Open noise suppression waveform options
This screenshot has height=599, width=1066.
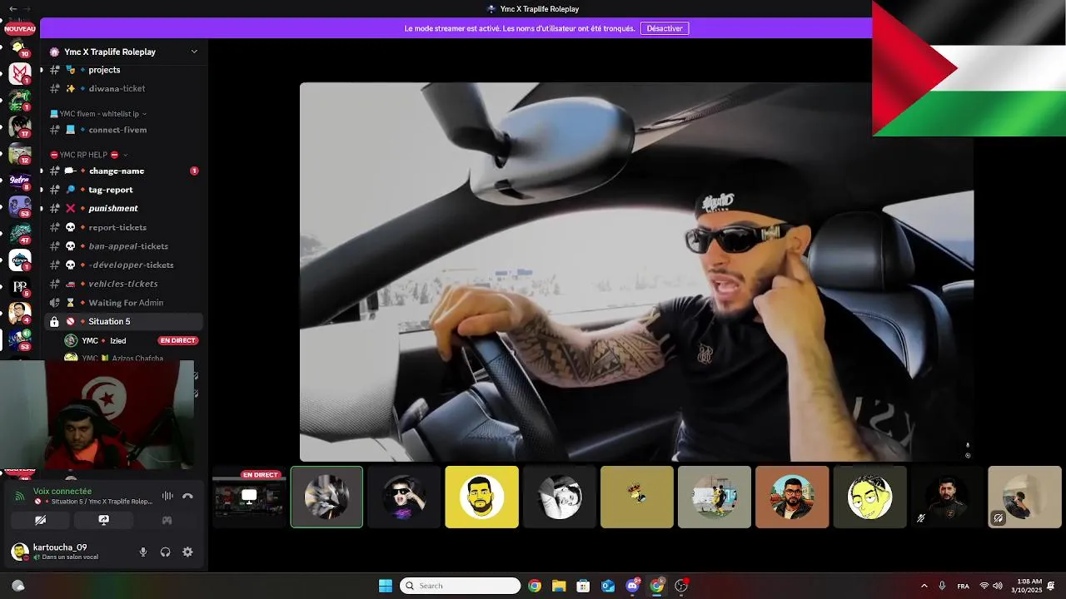(x=167, y=496)
